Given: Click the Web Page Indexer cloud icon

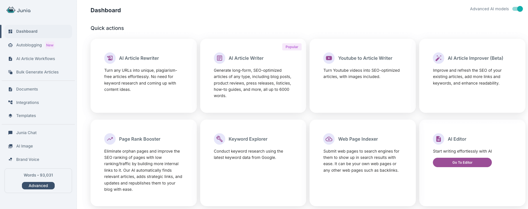Looking at the screenshot, I should [x=329, y=139].
